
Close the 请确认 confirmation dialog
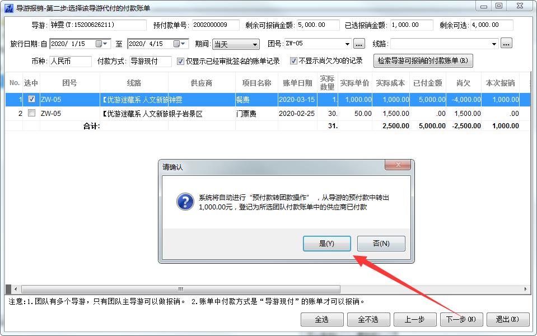[398, 165]
